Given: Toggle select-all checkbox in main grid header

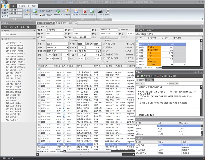Looking at the screenshot, I should click(39, 66).
